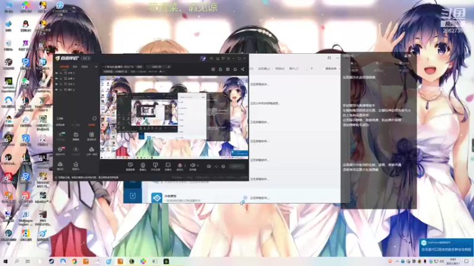Open the third tool in toolbox top row
The width and height of the screenshot is (474, 266).
click(x=91, y=135)
